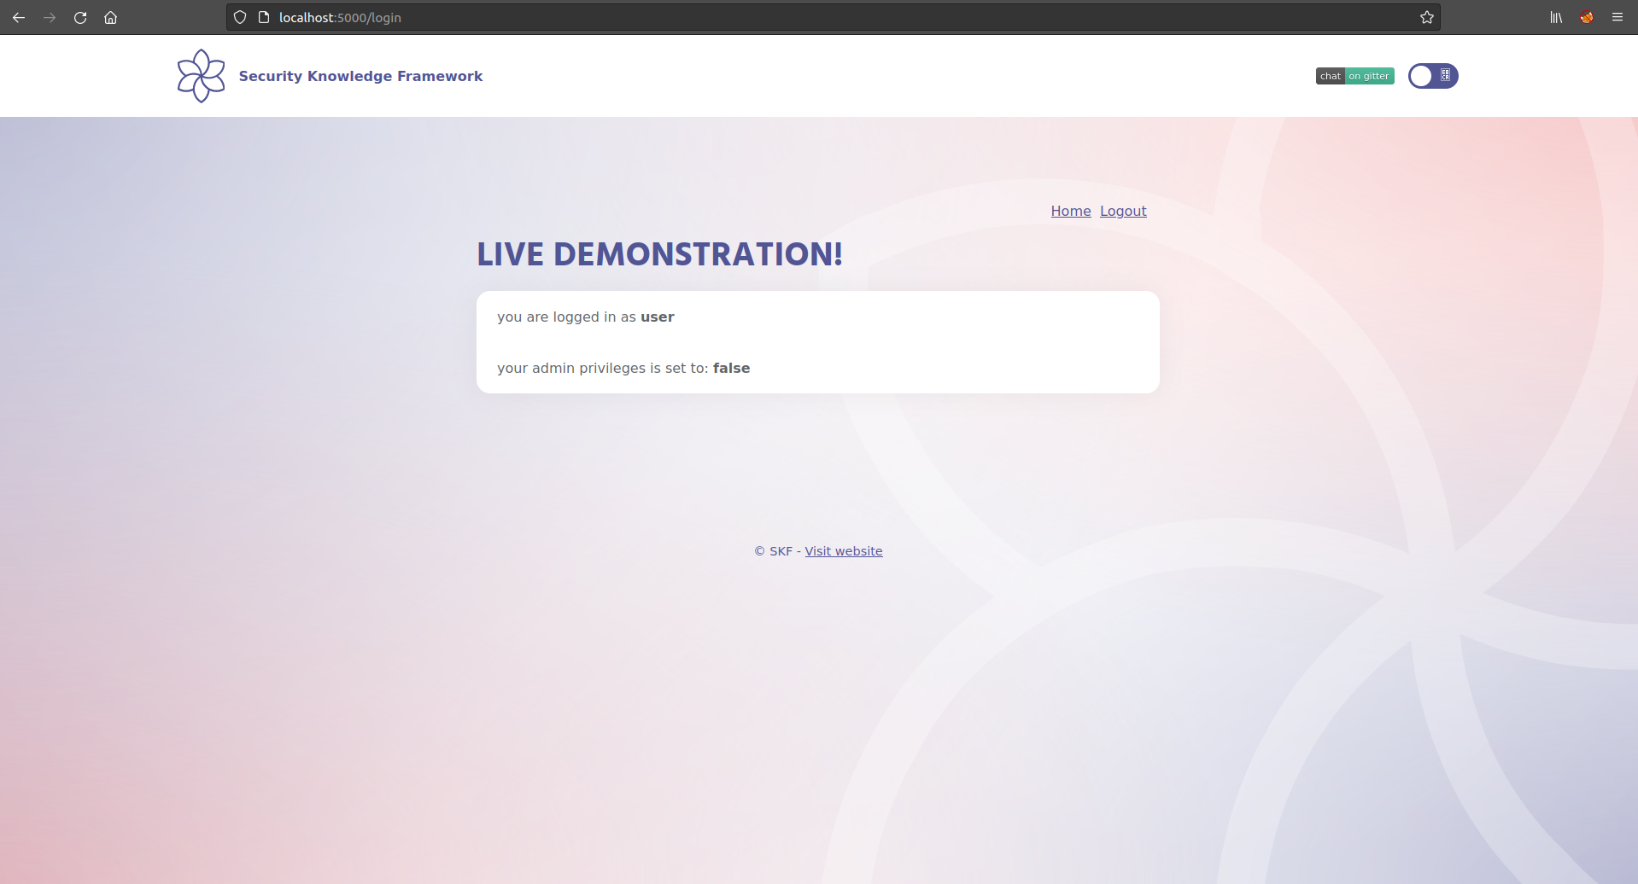Click the Logout link

pos(1123,211)
